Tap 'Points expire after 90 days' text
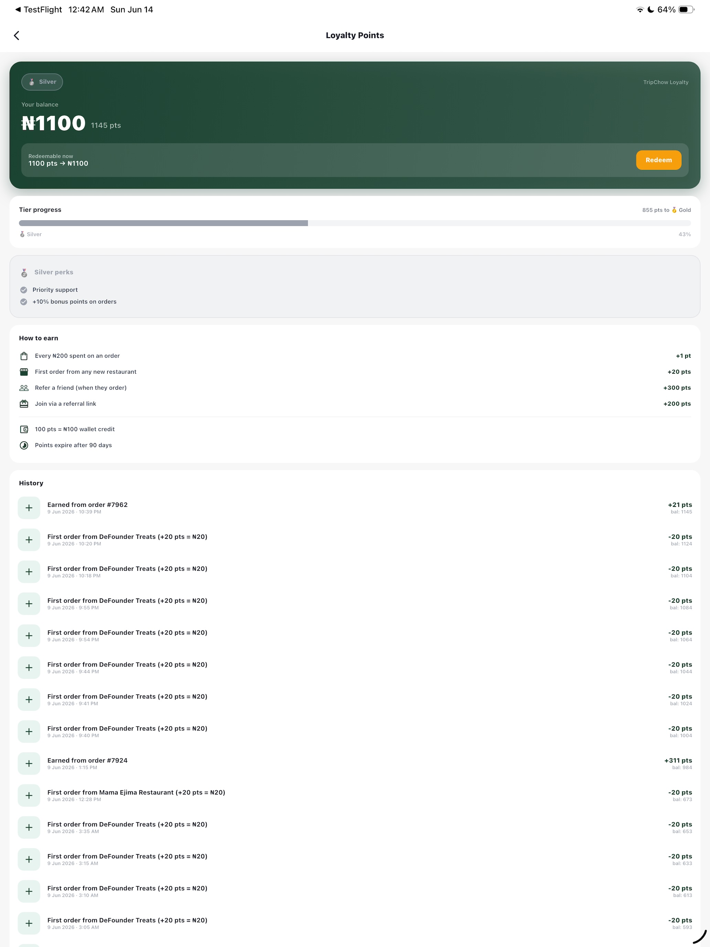This screenshot has width=710, height=947. pos(73,445)
